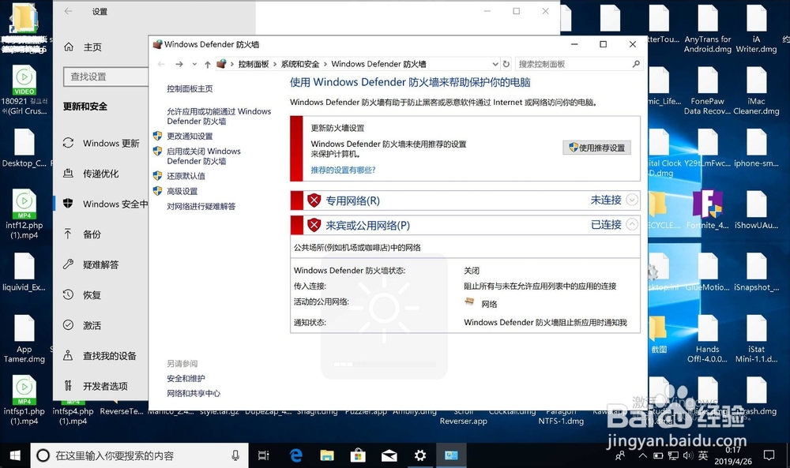Viewport: 790px width, 468px height.
Task: Switch to Control Panel taskbar icon
Action: (451, 455)
